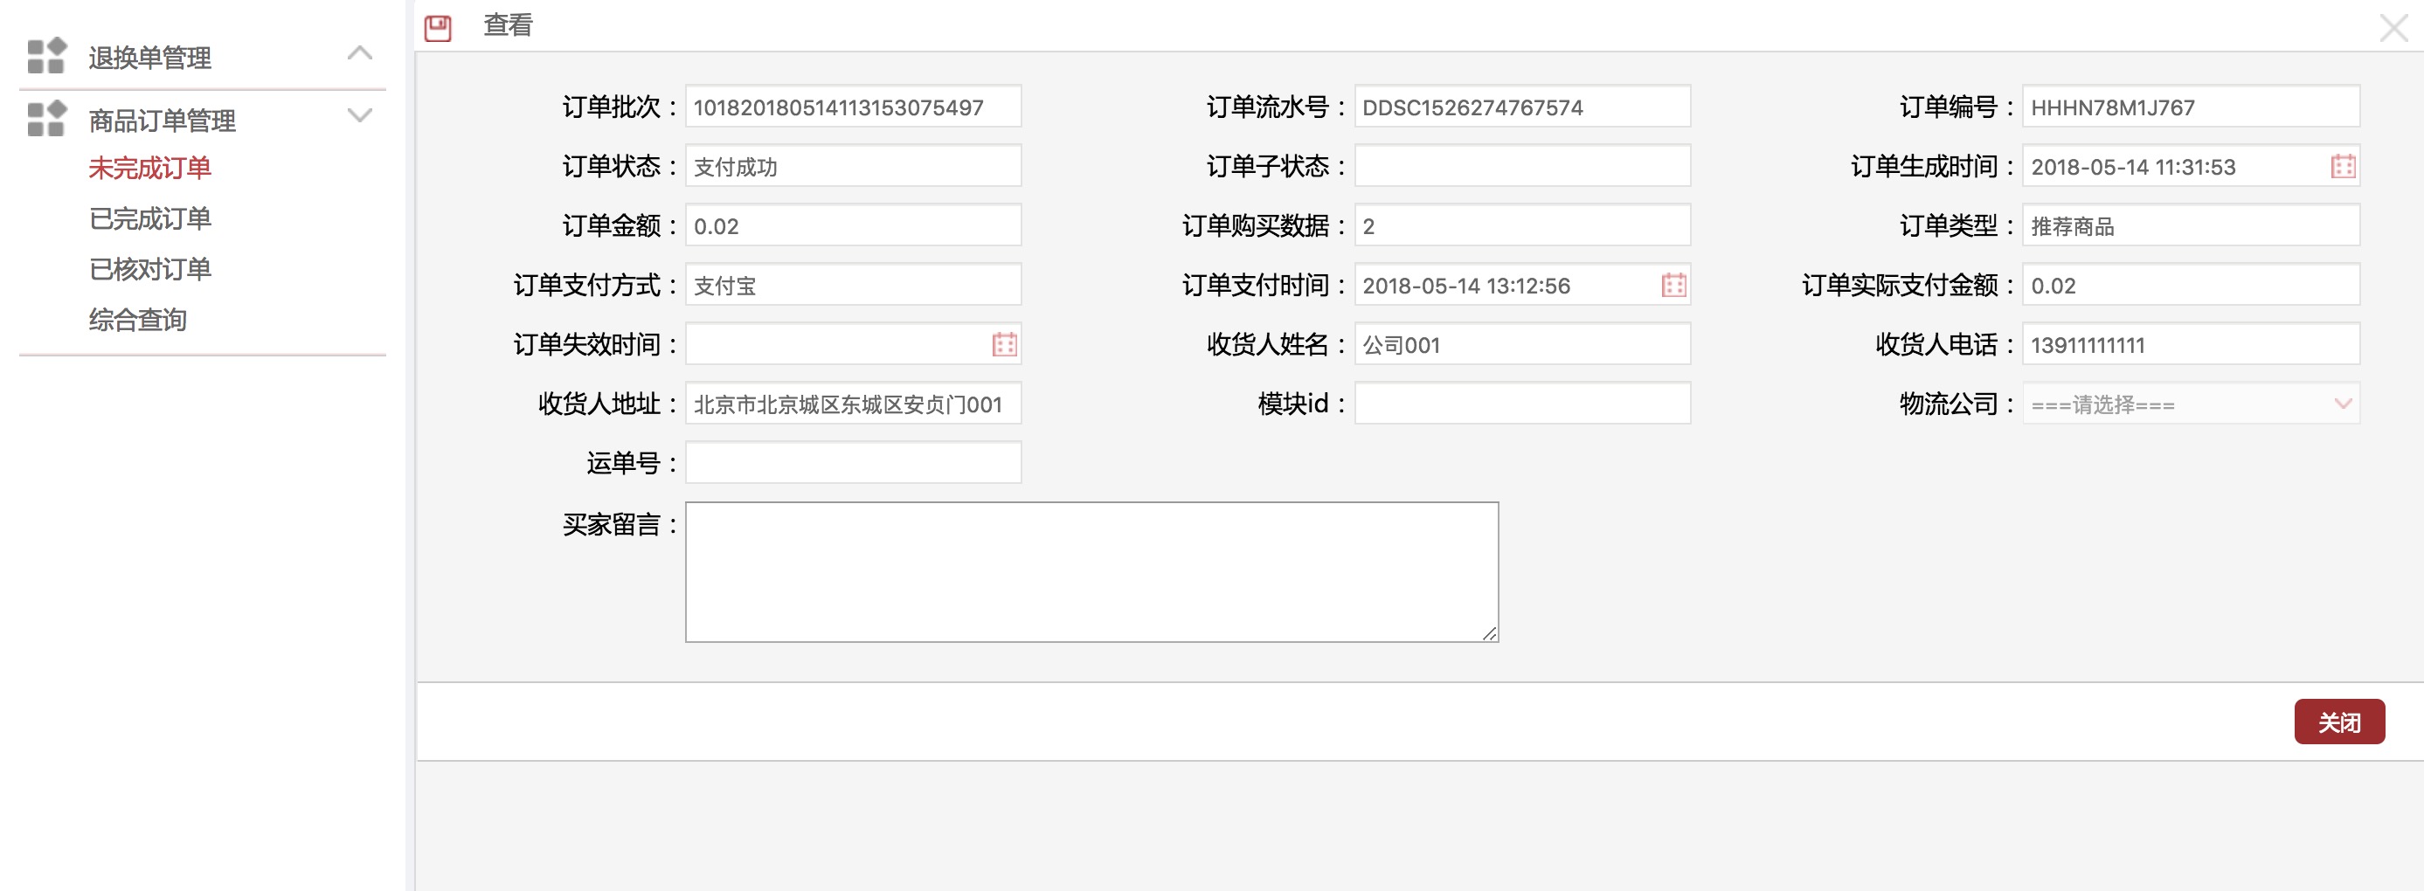Click the 订单批次 input field
This screenshot has height=891, width=2424.
(x=853, y=107)
